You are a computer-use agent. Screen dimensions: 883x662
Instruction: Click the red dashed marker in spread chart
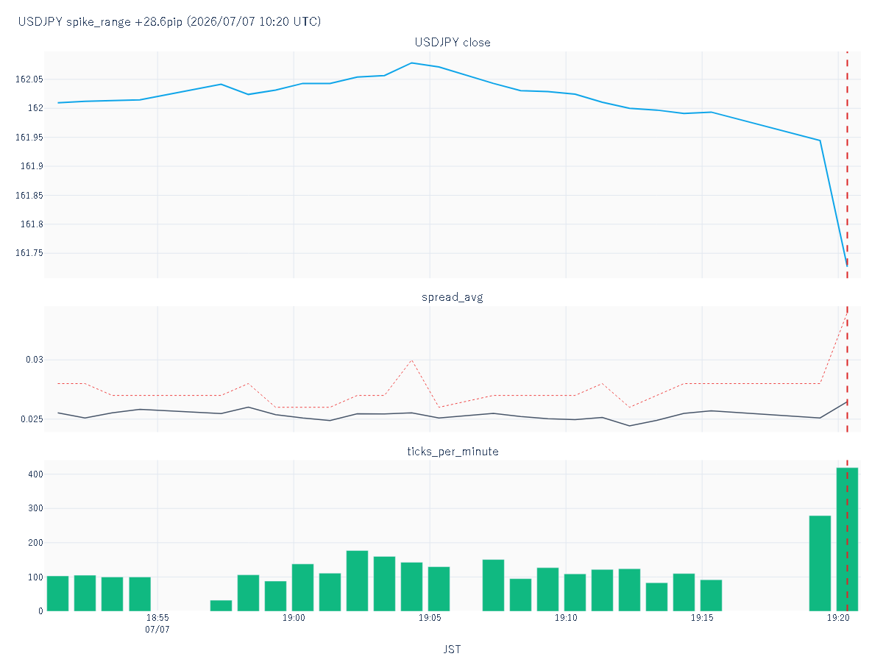pos(847,369)
